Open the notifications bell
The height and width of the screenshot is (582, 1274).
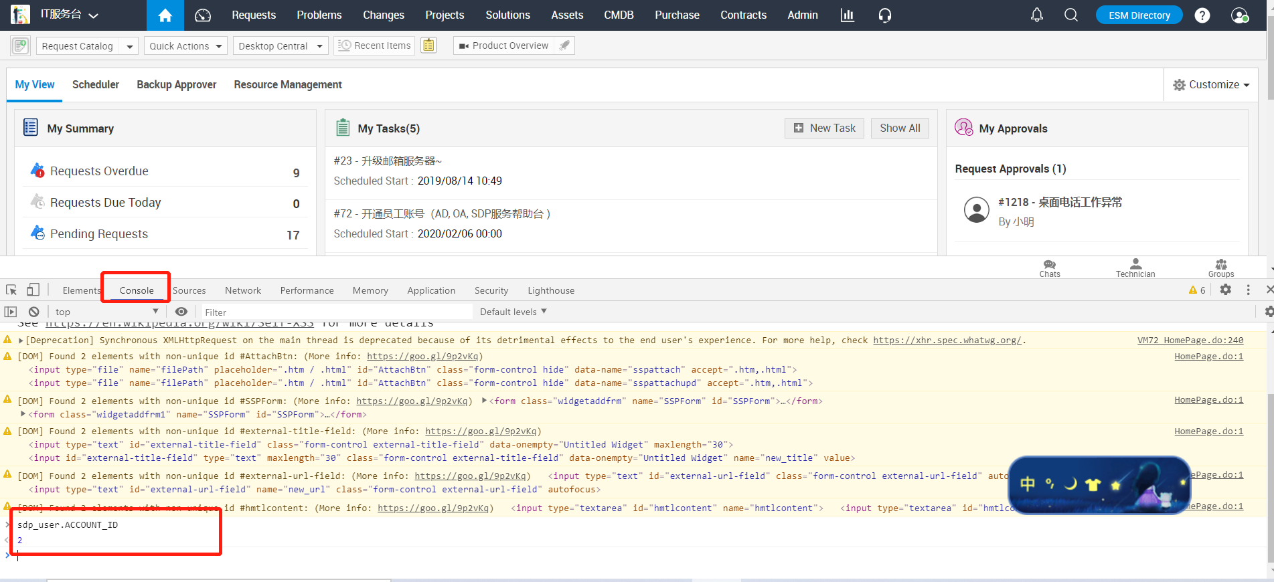1036,15
